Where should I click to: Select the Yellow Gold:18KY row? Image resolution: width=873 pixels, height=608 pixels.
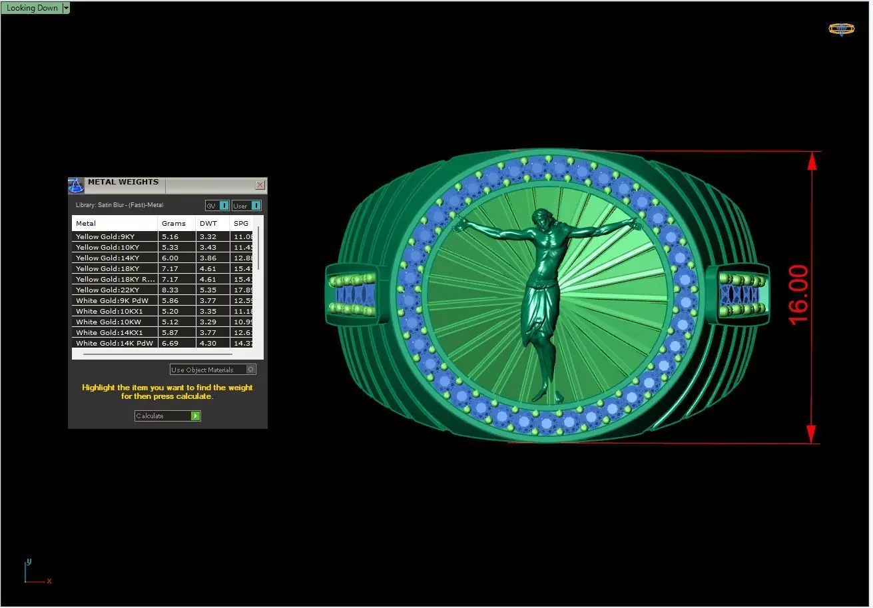tap(163, 268)
